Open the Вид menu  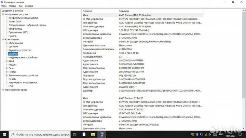click(20, 6)
